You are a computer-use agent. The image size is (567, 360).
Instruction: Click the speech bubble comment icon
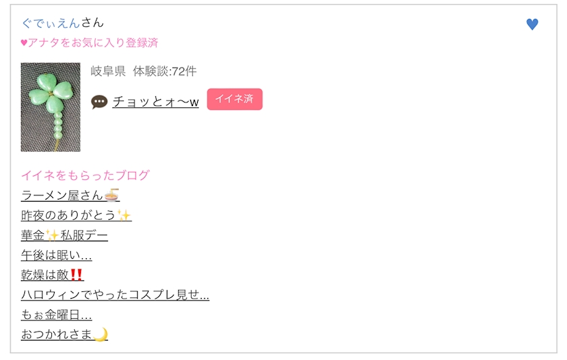coord(99,102)
